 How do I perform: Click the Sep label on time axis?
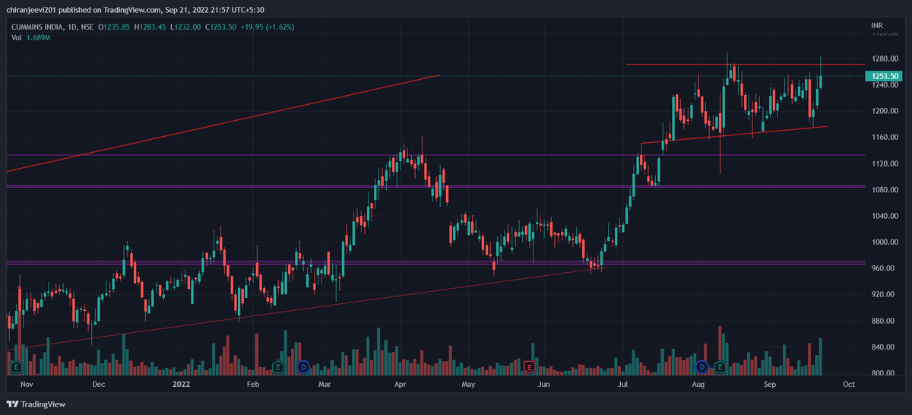point(771,385)
